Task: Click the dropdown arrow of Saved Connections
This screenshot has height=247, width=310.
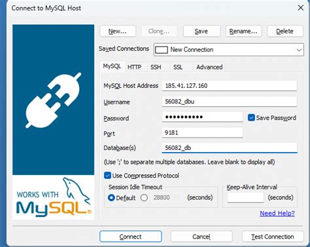Action: [x=299, y=50]
